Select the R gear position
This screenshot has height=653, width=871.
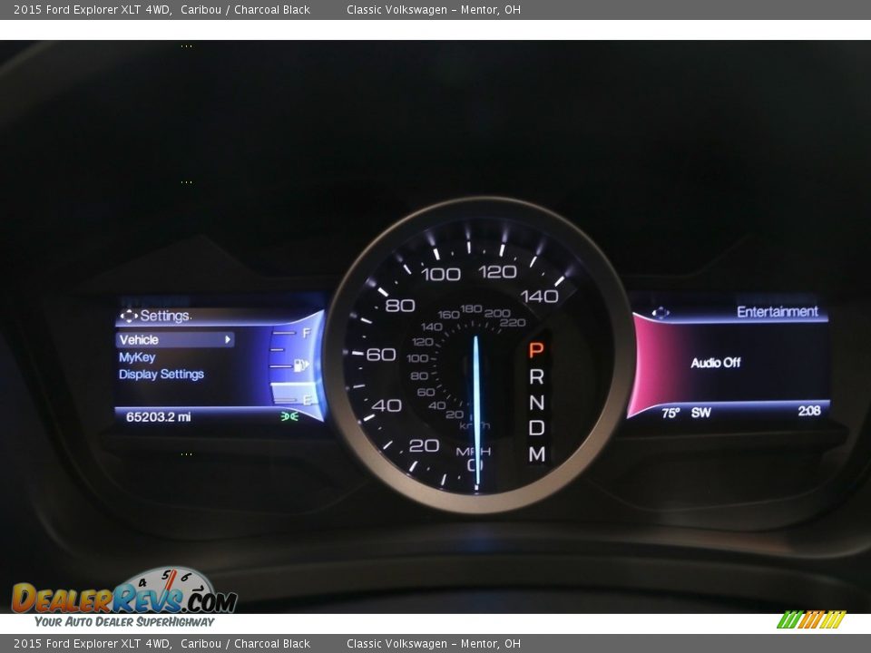(x=536, y=376)
